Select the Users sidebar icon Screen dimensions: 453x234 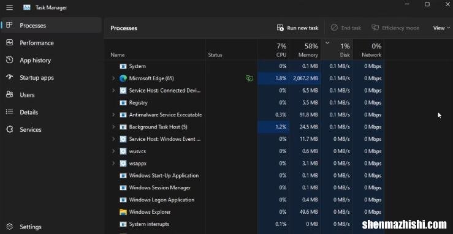(x=10, y=94)
